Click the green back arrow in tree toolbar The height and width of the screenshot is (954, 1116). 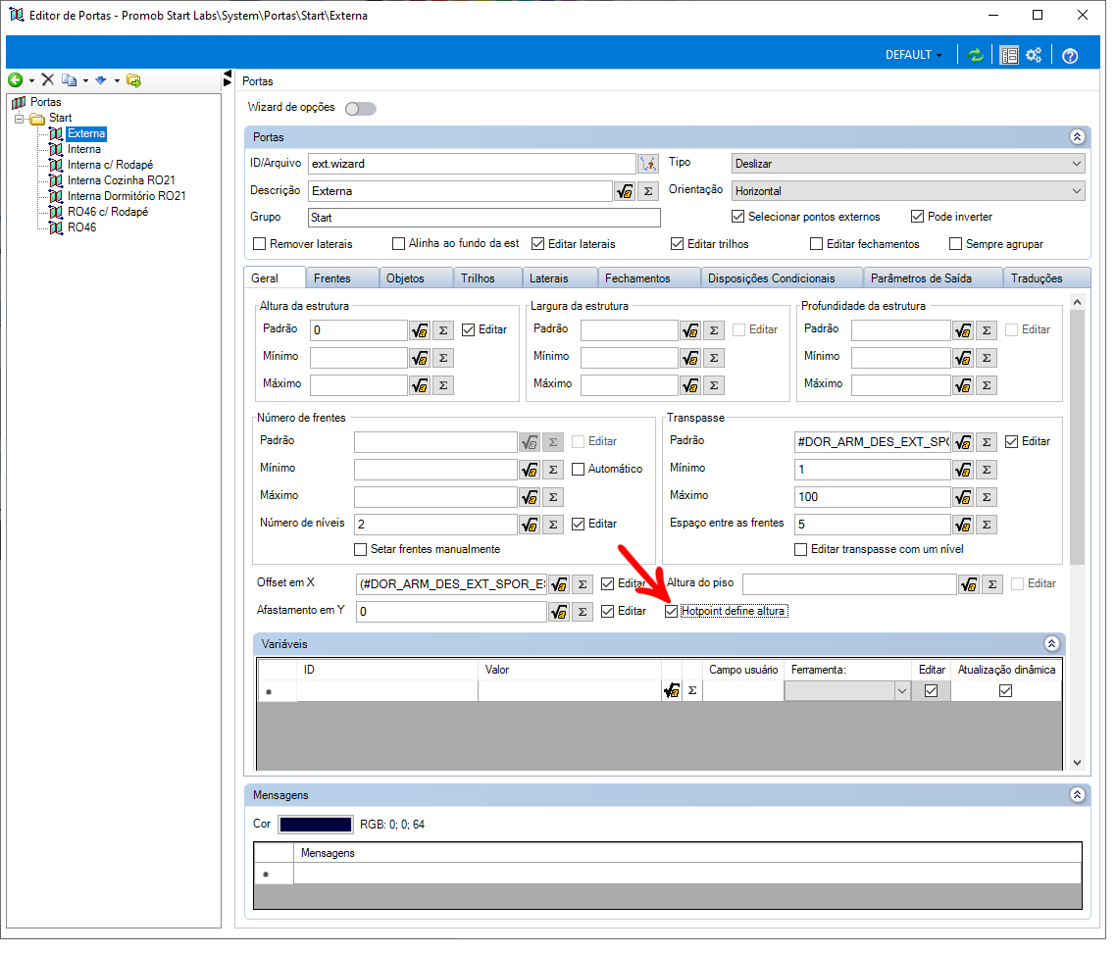coord(16,81)
